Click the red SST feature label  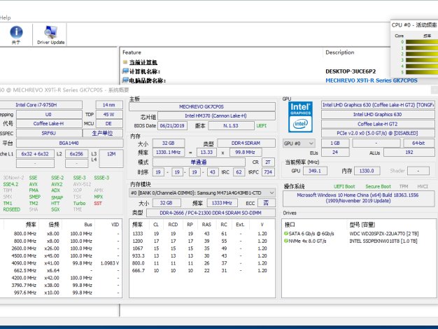[x=98, y=203]
